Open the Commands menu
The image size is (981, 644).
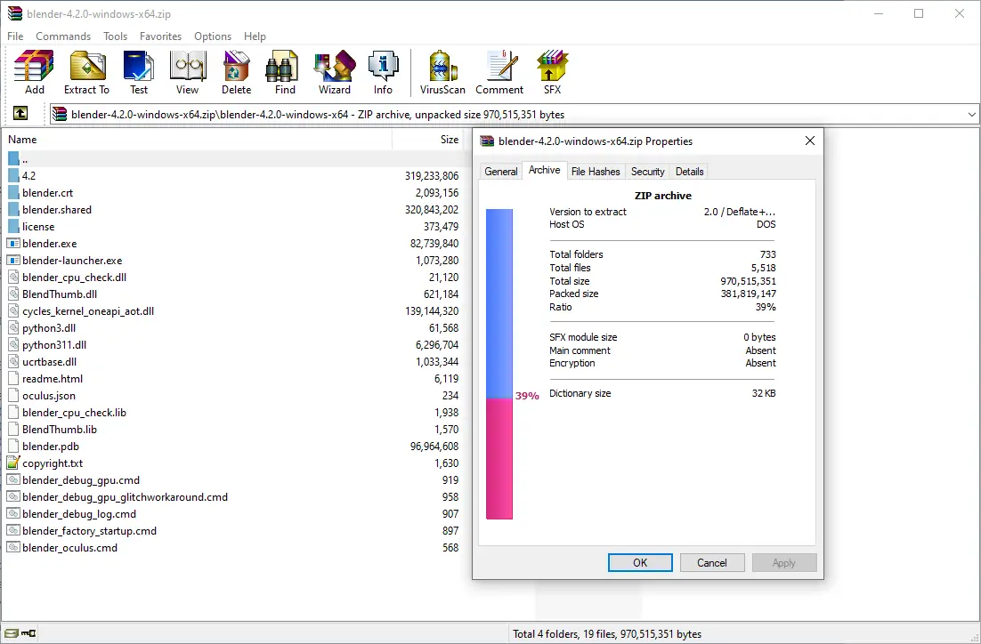(x=63, y=36)
